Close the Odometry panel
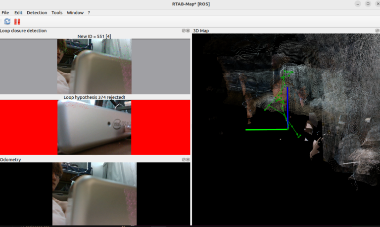The width and height of the screenshot is (380, 227). [188, 160]
